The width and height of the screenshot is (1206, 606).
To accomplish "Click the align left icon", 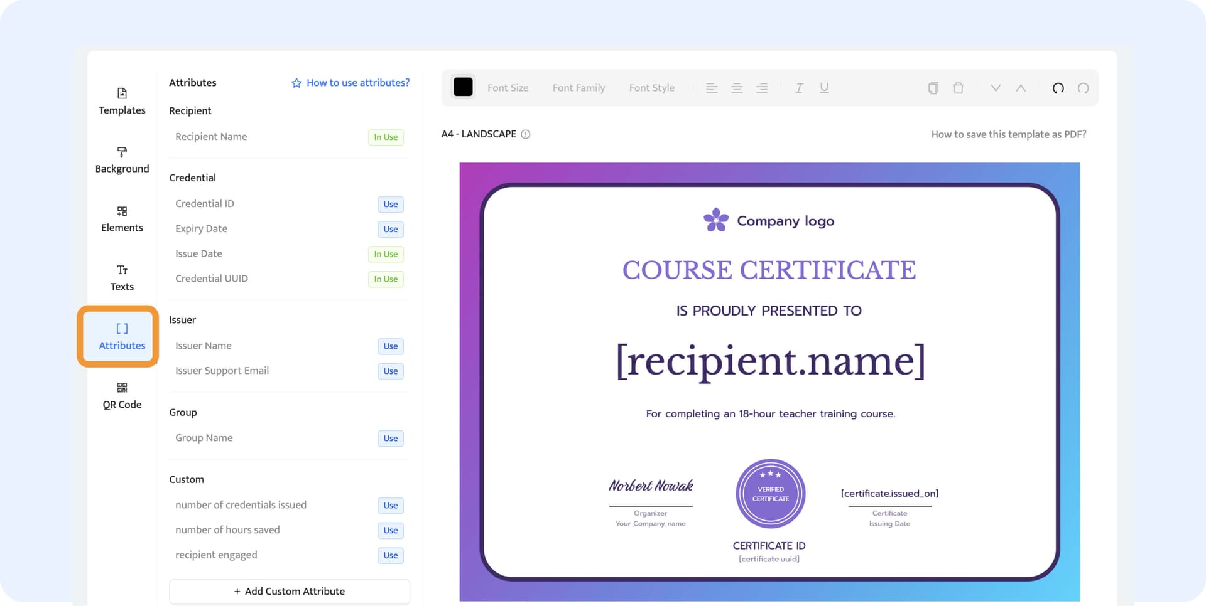I will 711,88.
